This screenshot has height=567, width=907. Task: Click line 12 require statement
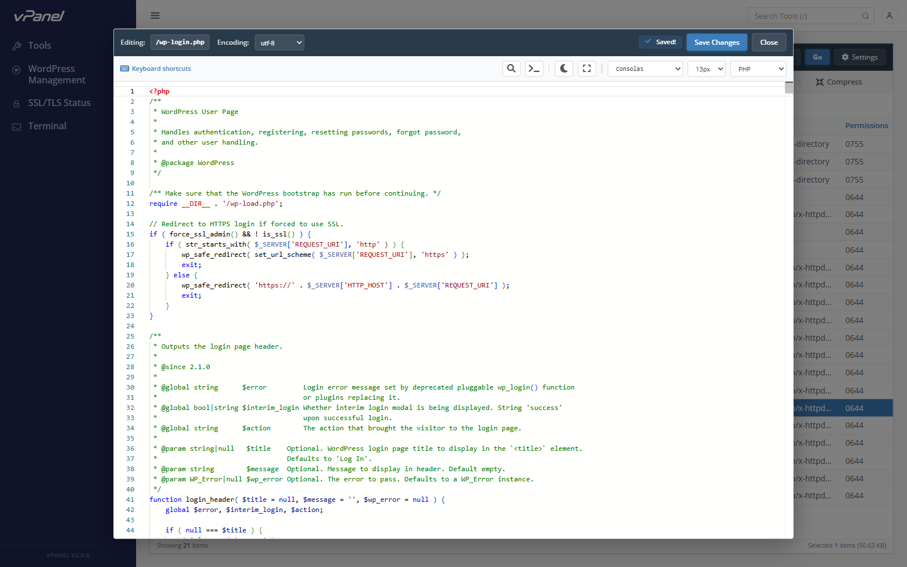[216, 204]
